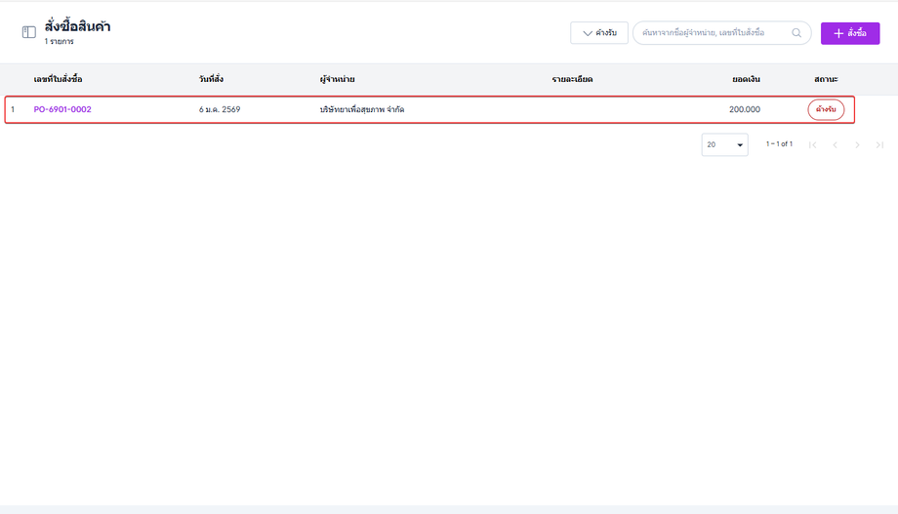Click the ยอดเงิน column header
898x514 pixels.
pyautogui.click(x=746, y=79)
